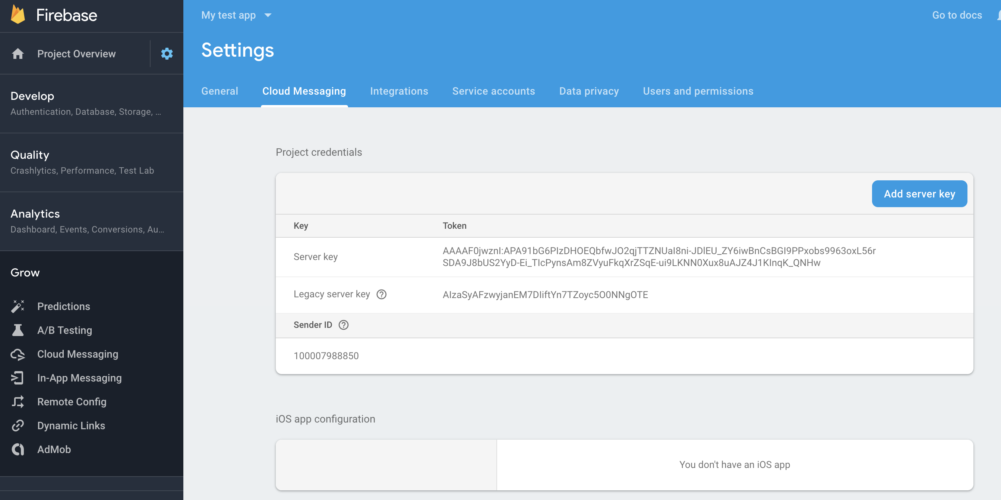Go to Cloud Messaging in the sidebar
The width and height of the screenshot is (1001, 500).
click(x=78, y=354)
